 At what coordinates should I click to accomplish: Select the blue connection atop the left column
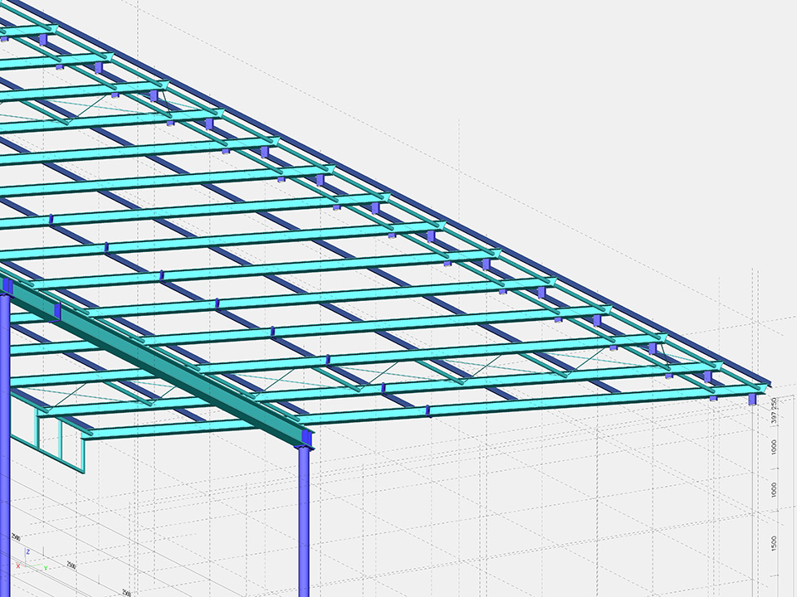8,287
